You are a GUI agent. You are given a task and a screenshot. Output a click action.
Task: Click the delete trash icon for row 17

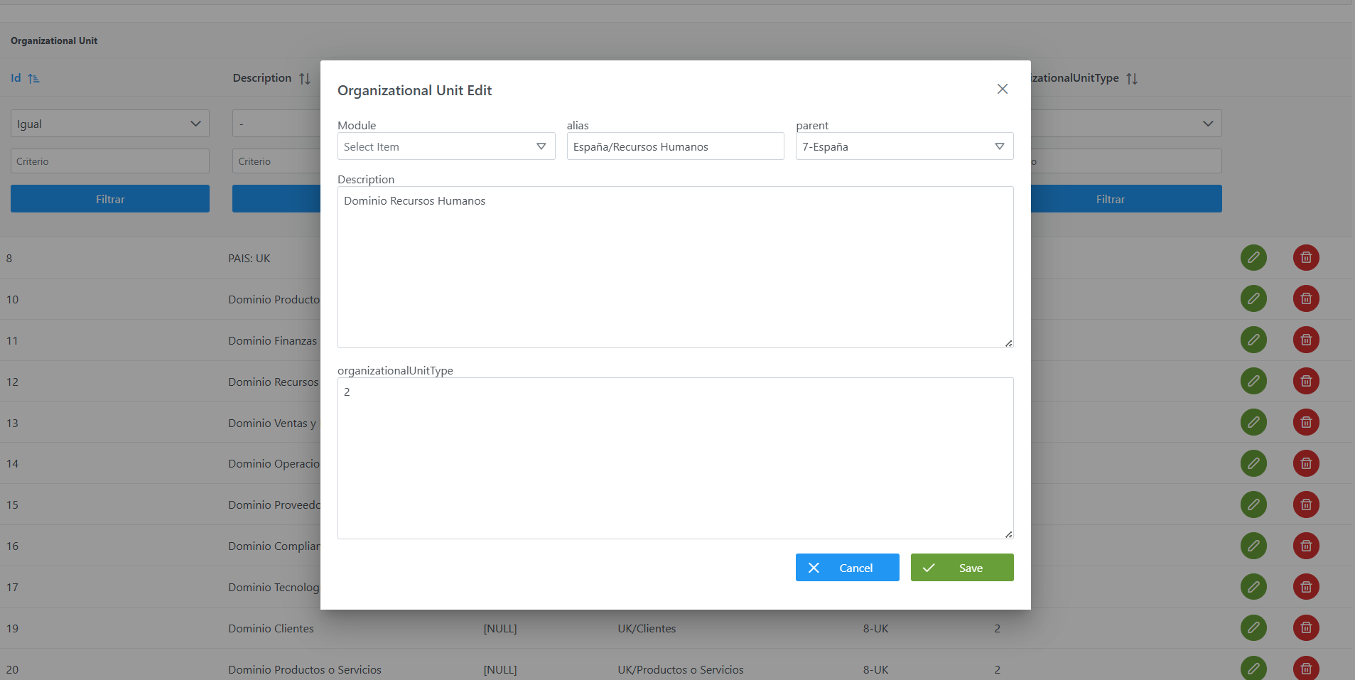pos(1305,587)
